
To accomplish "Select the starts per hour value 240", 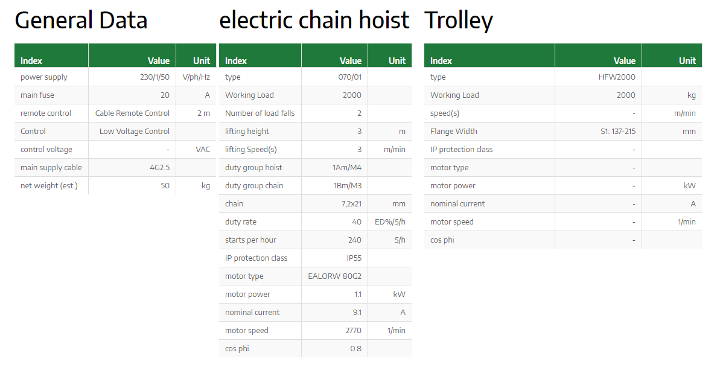I will [354, 240].
